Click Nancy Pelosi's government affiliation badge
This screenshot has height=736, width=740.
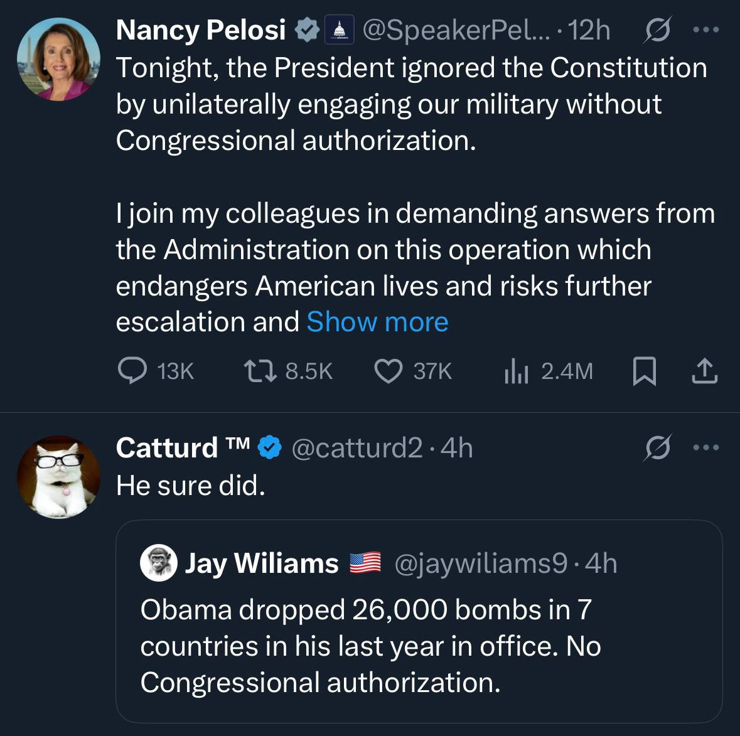click(x=340, y=30)
